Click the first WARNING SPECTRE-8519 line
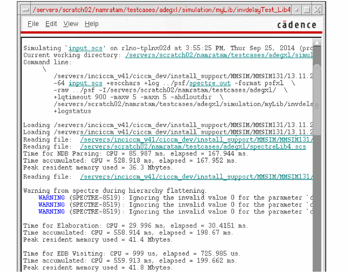The height and width of the screenshot is (272, 348). pos(175,198)
